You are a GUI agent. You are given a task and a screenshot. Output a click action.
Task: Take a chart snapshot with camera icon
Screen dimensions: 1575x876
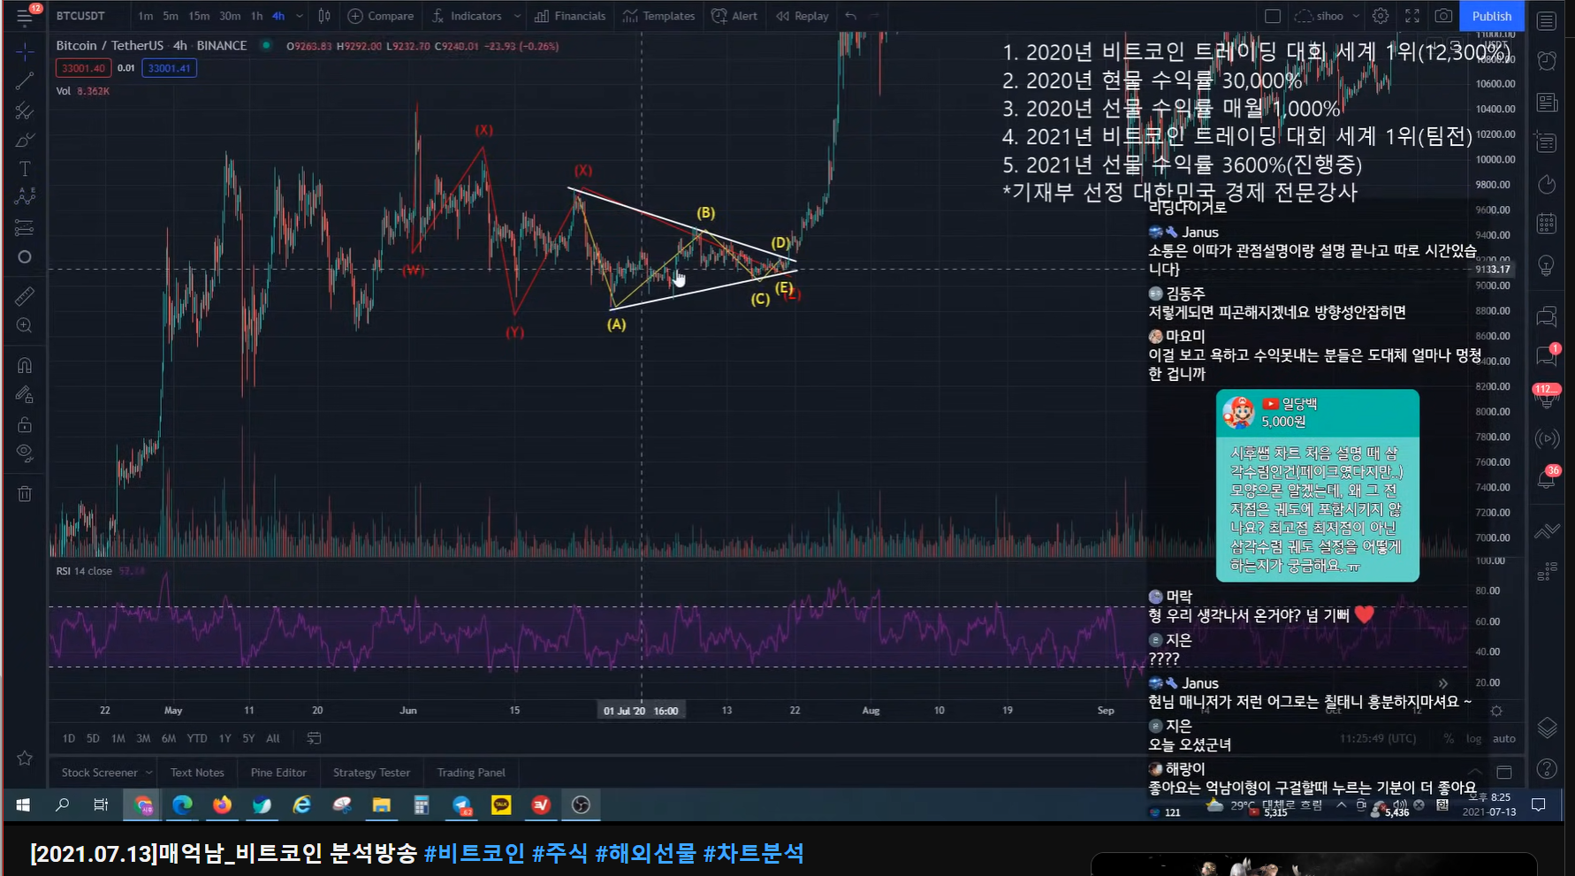(x=1443, y=16)
